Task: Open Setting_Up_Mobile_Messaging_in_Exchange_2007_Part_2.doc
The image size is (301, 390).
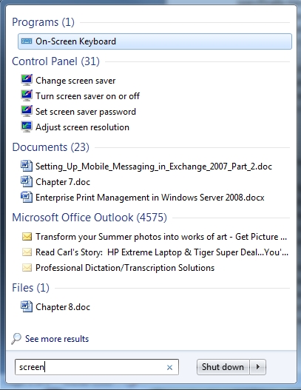Action: point(154,167)
